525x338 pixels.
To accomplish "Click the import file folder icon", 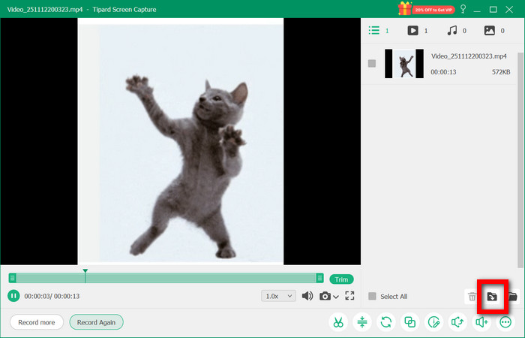I will 493,297.
